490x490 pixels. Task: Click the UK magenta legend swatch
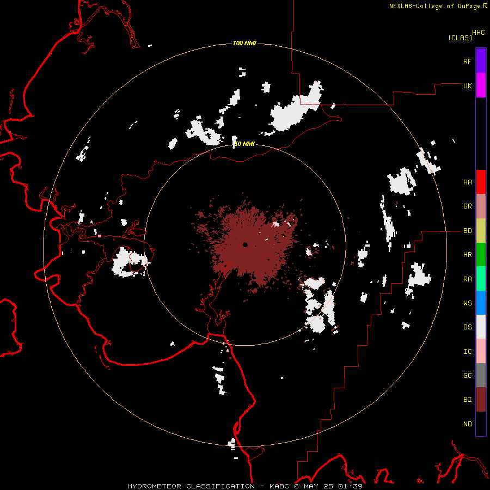pyautogui.click(x=481, y=85)
